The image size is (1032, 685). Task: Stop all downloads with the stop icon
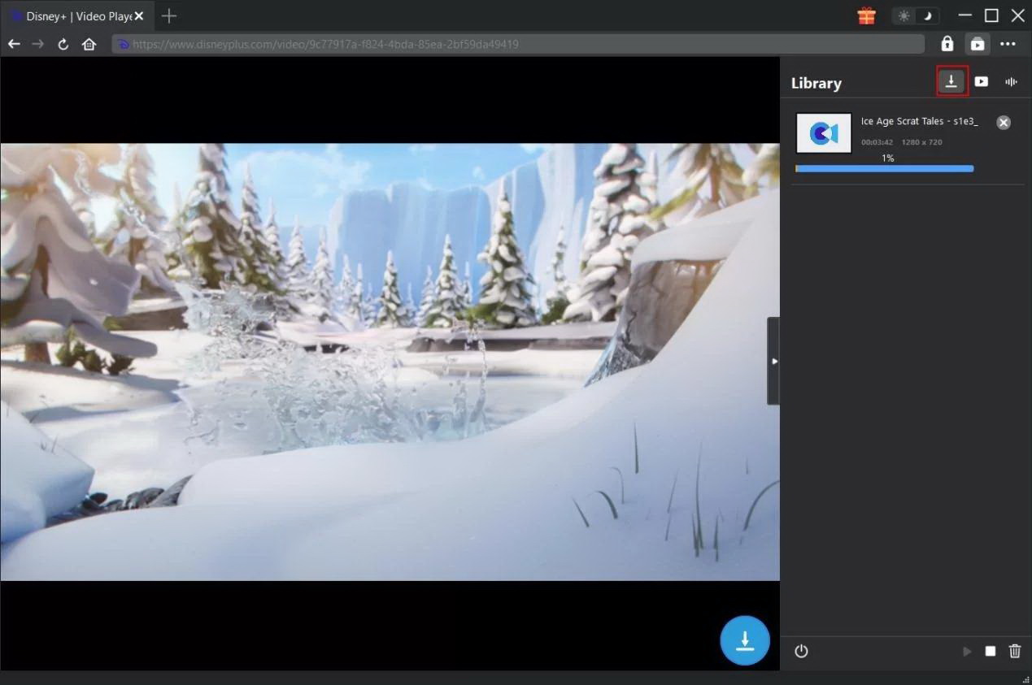click(991, 651)
